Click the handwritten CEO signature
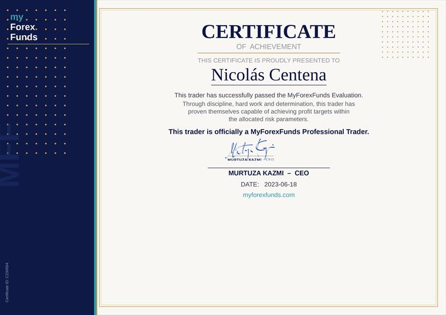 pos(250,150)
